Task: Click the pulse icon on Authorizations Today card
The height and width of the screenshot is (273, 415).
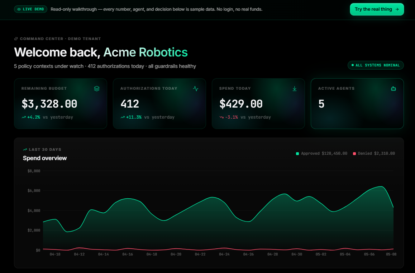Action: [196, 89]
